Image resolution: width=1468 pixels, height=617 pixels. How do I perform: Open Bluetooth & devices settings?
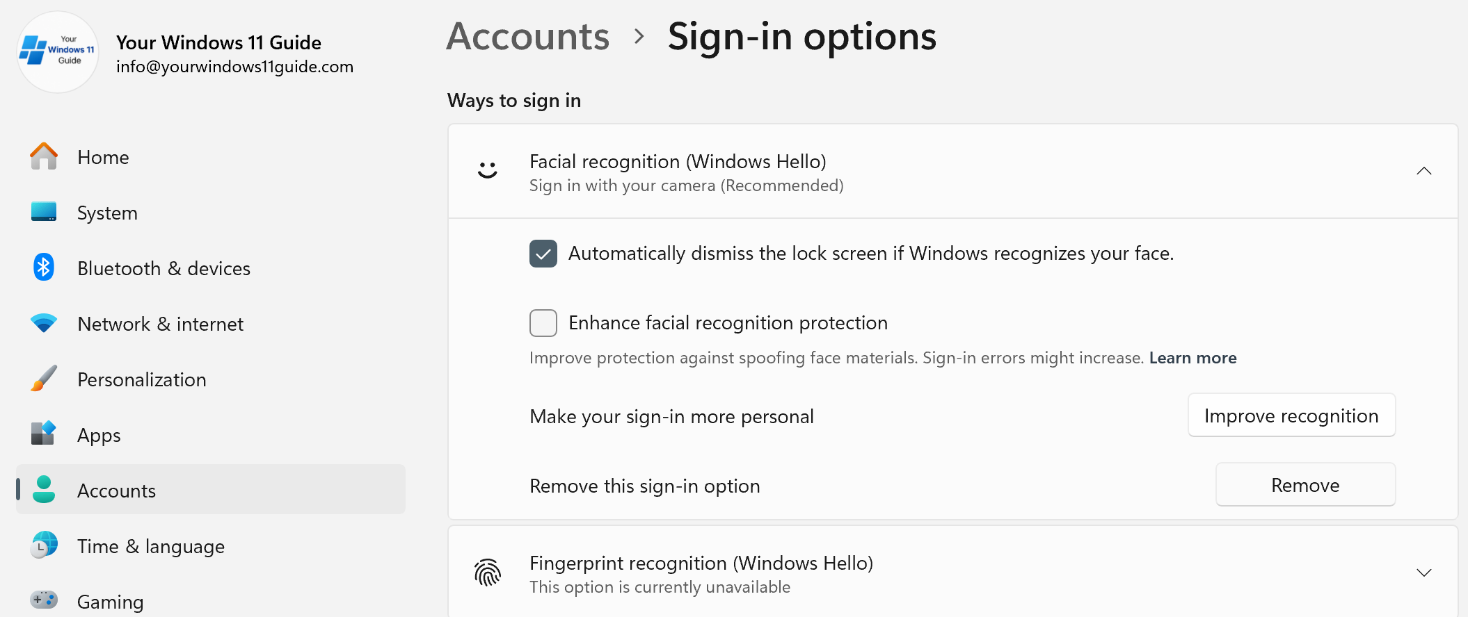click(x=163, y=268)
